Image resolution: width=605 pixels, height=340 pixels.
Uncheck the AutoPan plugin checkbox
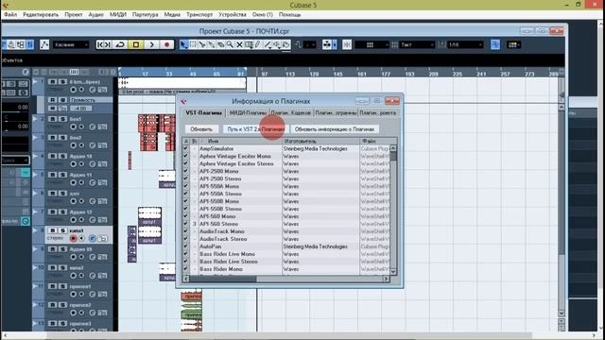[185, 246]
